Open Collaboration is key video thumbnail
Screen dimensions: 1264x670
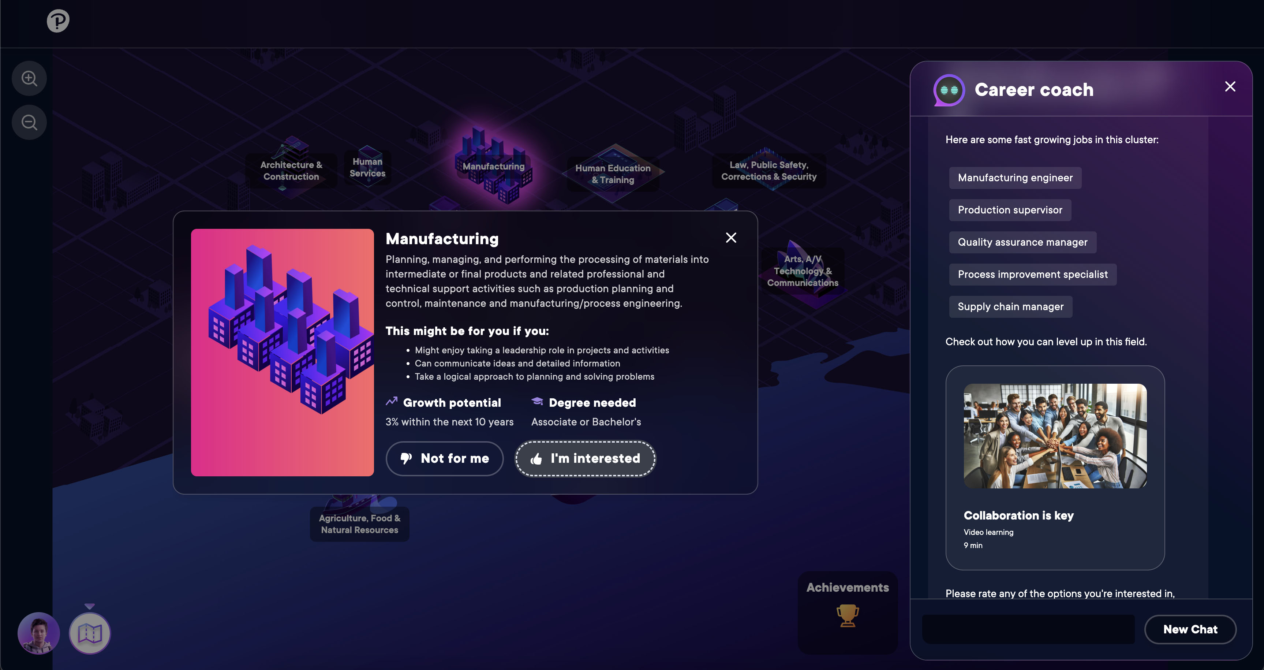tap(1055, 436)
